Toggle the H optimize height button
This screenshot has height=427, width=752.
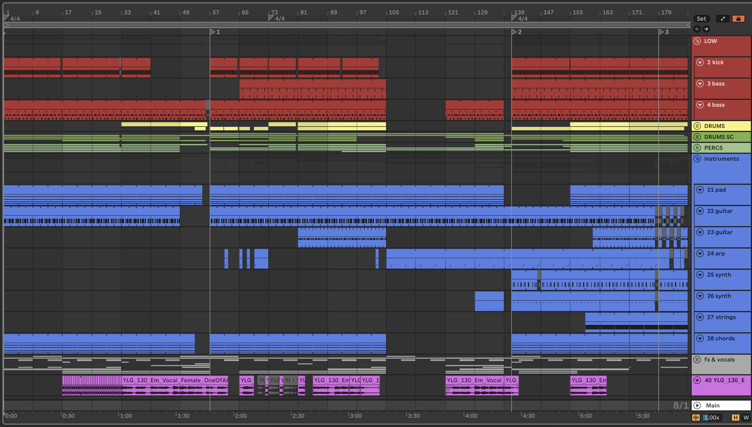pos(735,418)
